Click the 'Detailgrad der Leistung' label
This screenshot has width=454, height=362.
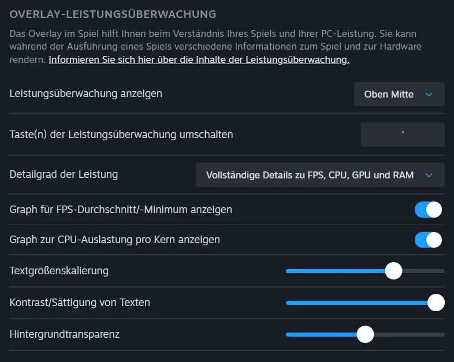[x=64, y=174]
